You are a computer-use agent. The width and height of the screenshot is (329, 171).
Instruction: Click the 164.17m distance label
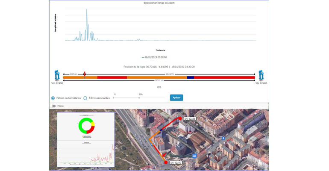[x=170, y=74]
